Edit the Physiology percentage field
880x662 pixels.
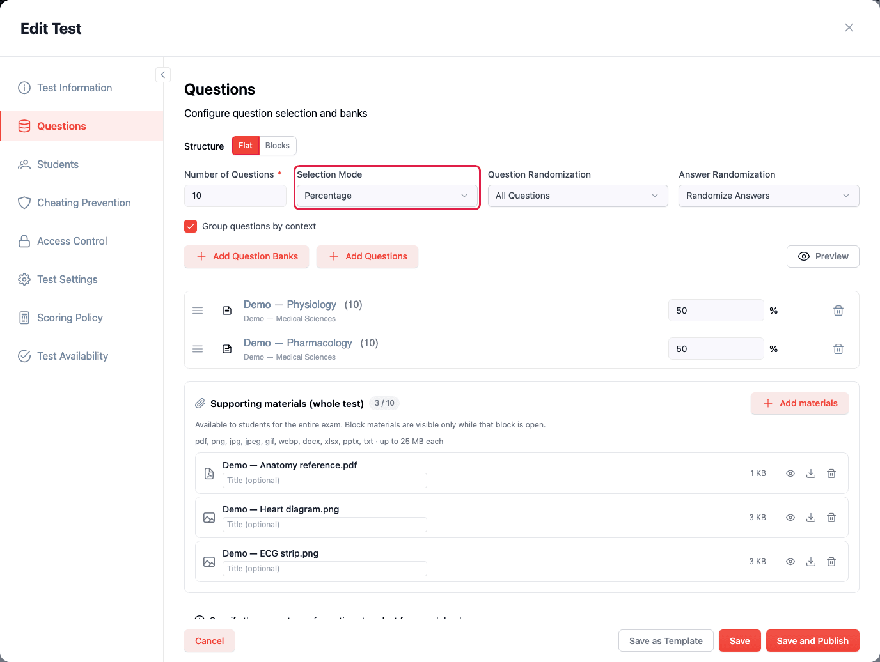[x=716, y=311]
